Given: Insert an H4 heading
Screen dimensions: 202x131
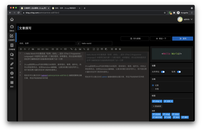Looking at the screenshot, I should click(x=47, y=49).
